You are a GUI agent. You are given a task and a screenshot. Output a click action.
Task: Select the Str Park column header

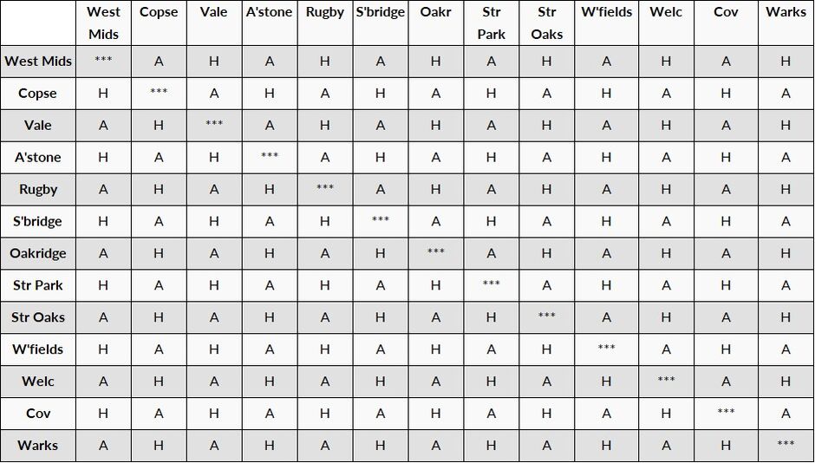click(492, 23)
